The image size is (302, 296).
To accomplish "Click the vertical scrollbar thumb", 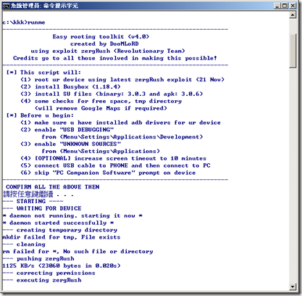I will 293,51.
